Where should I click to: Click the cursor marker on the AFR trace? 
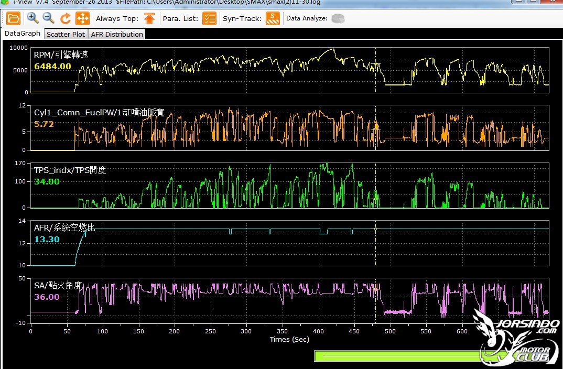point(375,229)
